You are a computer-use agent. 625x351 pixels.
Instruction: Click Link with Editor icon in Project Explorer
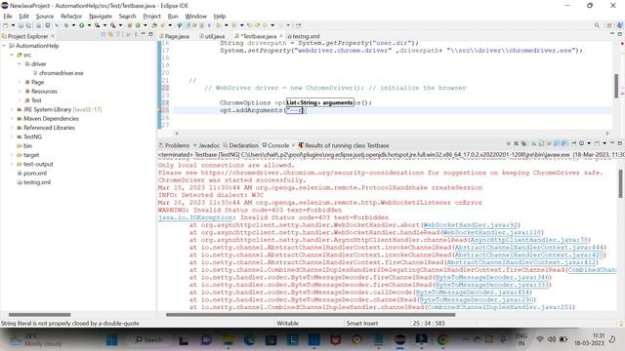pos(110,35)
